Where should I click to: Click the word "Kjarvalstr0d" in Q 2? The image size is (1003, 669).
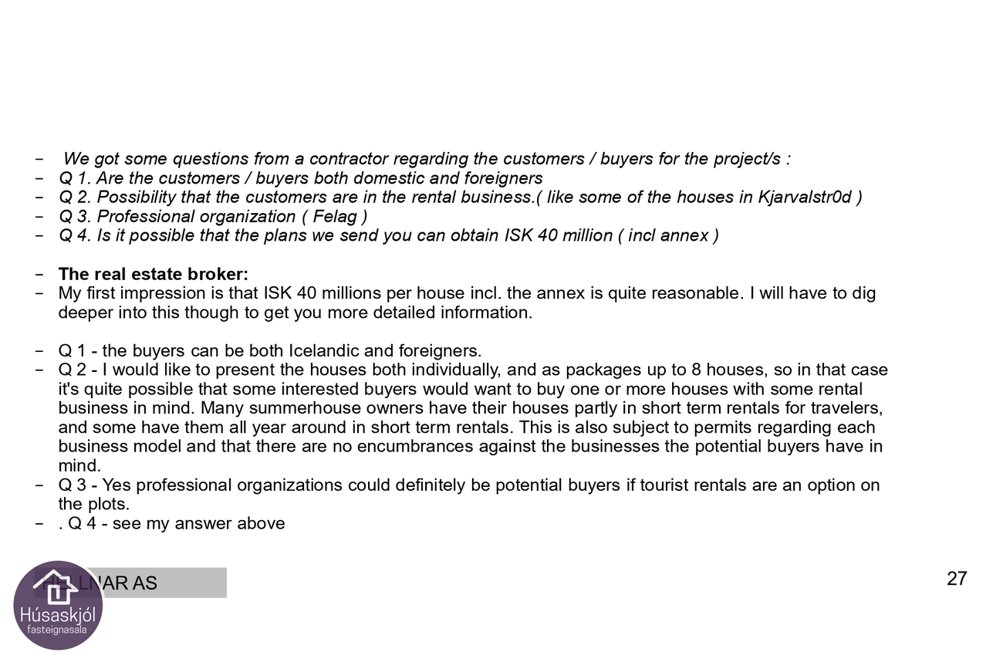click(x=805, y=198)
